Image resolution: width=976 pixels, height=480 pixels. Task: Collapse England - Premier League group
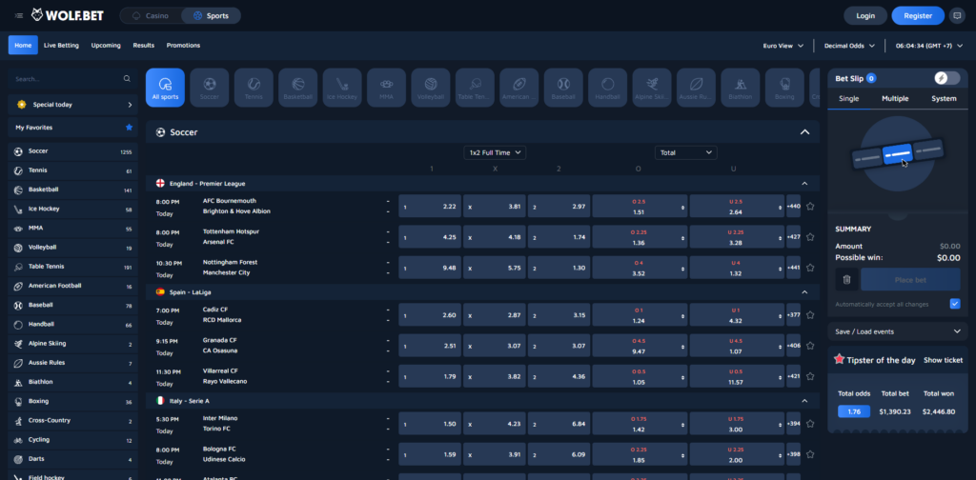click(804, 184)
